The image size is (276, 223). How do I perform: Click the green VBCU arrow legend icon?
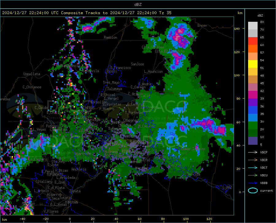(x=253, y=175)
